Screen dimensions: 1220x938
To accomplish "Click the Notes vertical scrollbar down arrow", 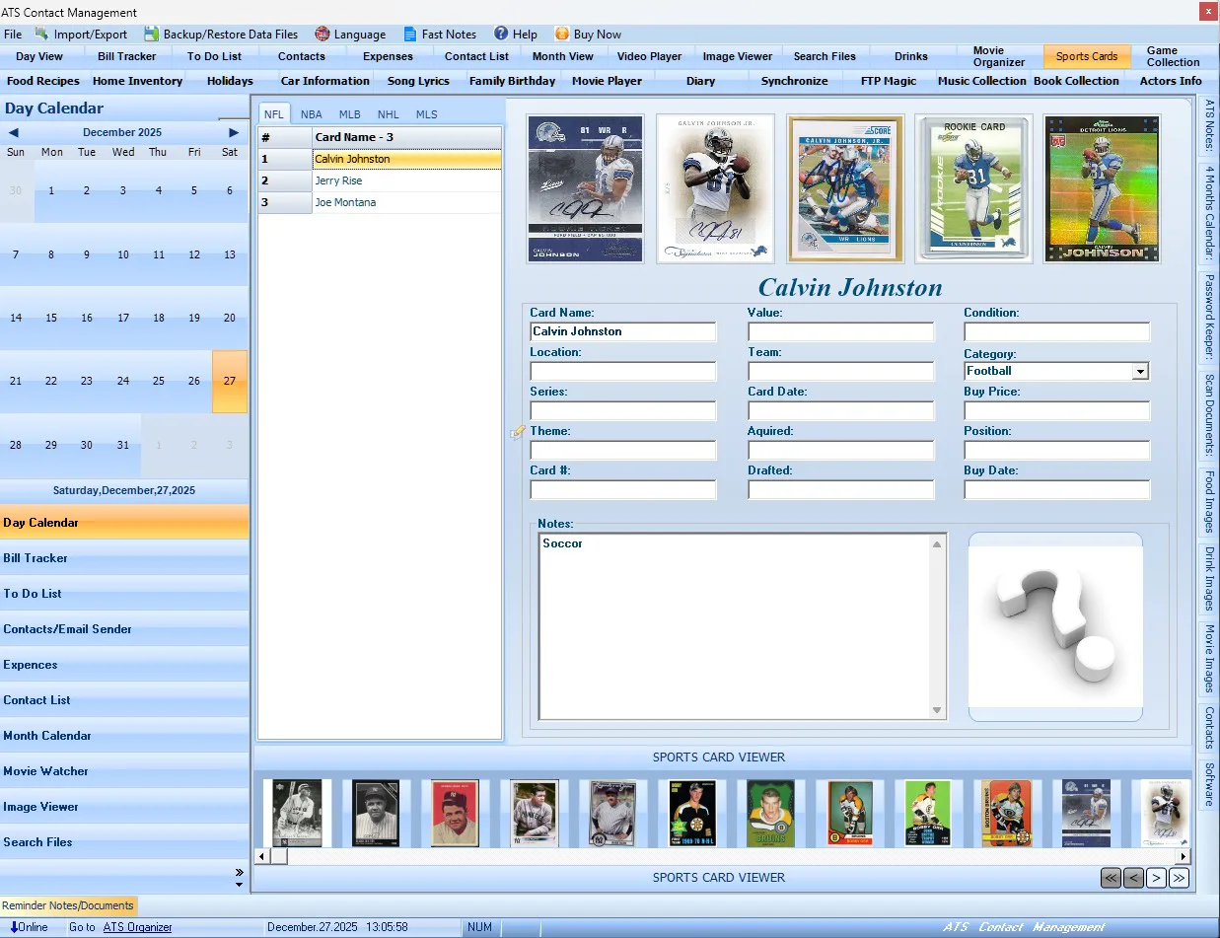I will pyautogui.click(x=938, y=711).
